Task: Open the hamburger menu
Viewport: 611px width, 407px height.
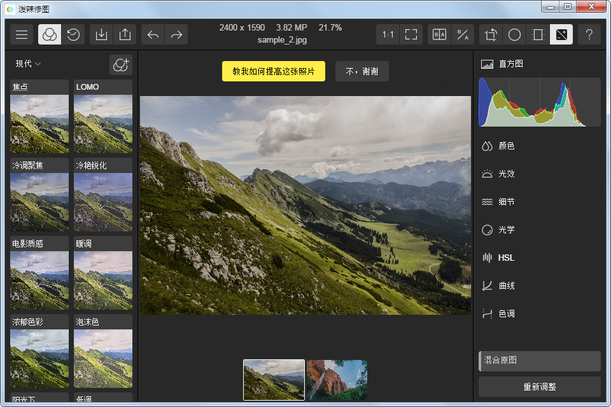Action: pyautogui.click(x=22, y=34)
